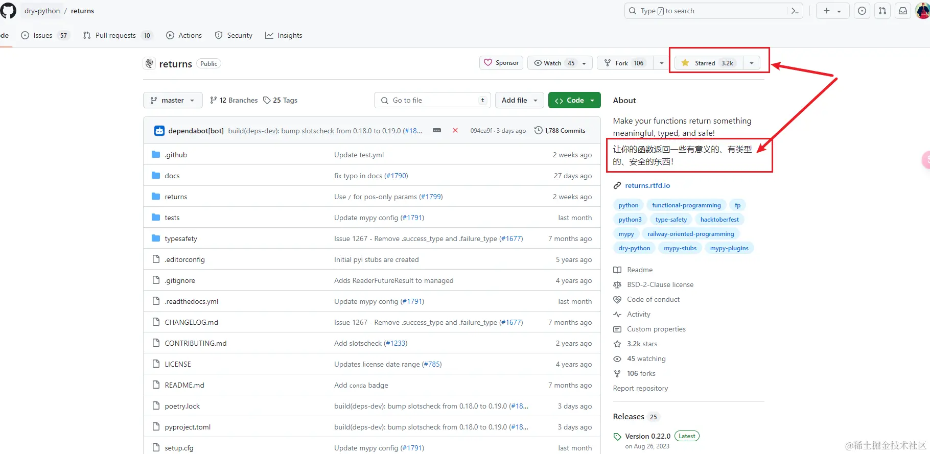Expand the Add file dropdown

tap(520, 100)
